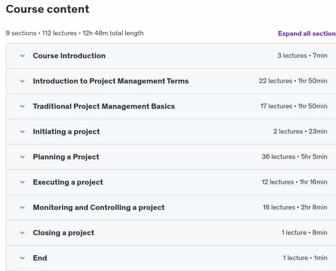
Task: Open the Course Introduction section title
Action: (69, 56)
